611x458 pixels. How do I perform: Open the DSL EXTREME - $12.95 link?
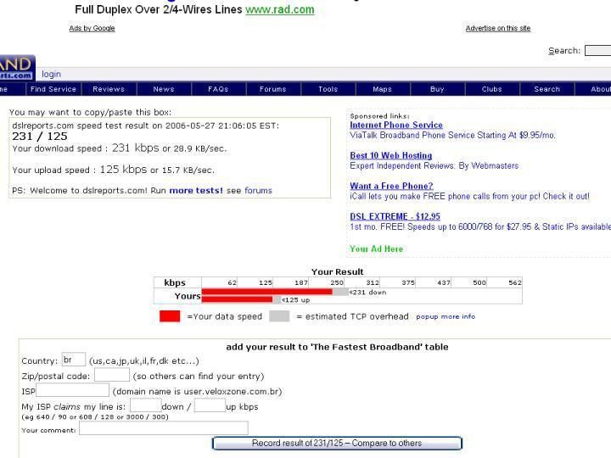pyautogui.click(x=395, y=217)
